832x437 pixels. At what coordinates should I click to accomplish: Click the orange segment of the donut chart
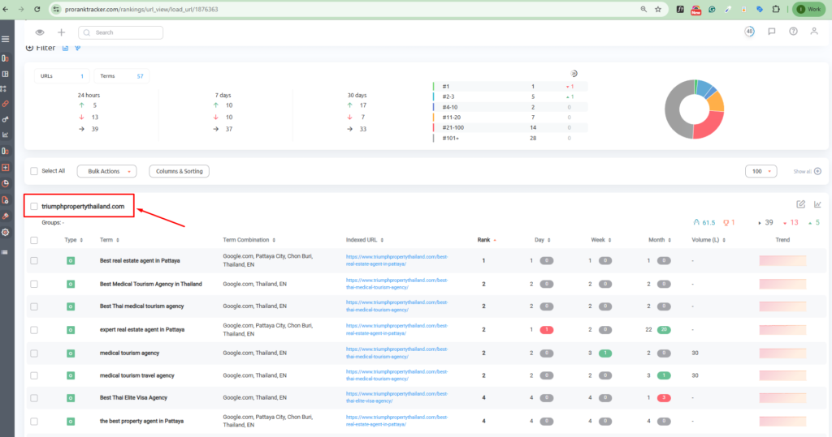(x=717, y=101)
